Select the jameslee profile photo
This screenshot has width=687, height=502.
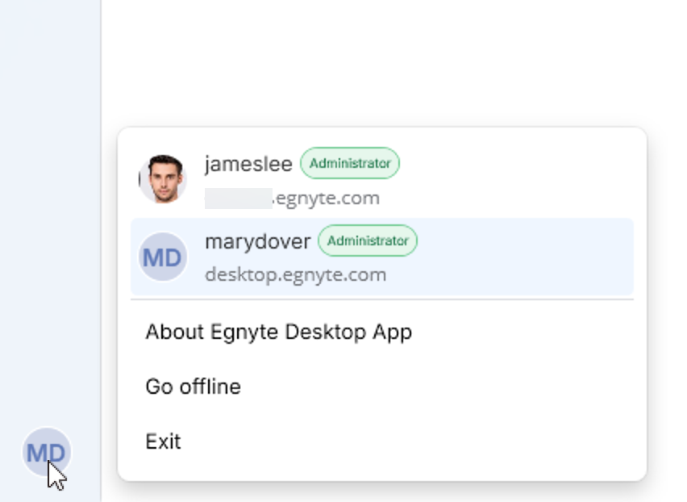coord(163,179)
